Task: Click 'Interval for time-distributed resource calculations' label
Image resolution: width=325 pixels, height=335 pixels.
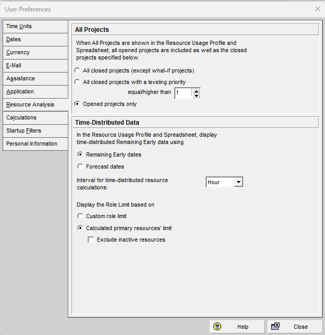Action: pos(123,184)
